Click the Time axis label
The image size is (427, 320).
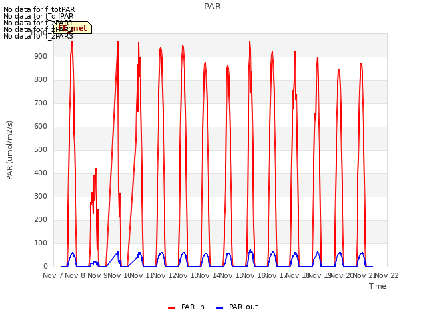coord(378,286)
